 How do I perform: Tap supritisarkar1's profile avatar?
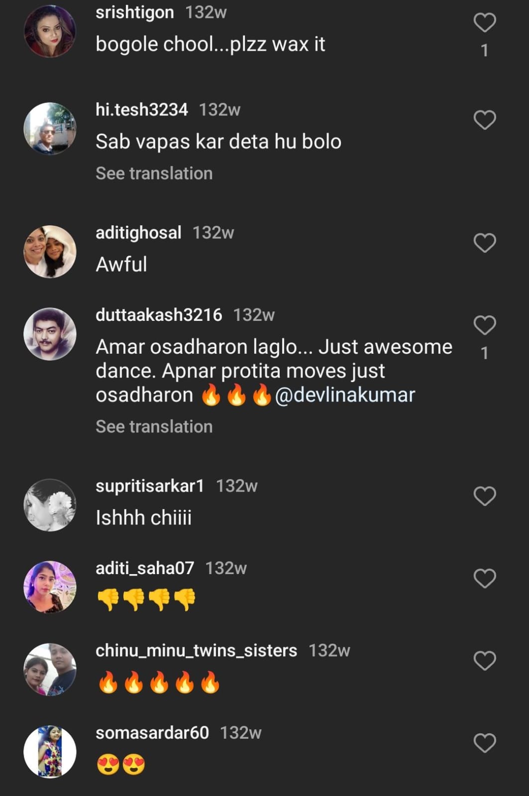click(50, 505)
